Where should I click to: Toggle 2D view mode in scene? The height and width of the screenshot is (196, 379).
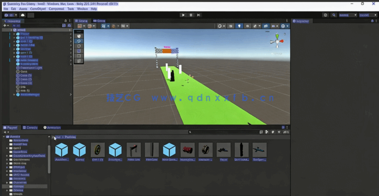tap(230, 26)
